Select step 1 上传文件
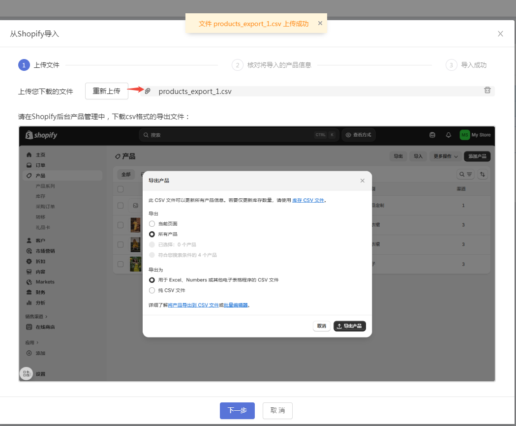The image size is (516, 426). [39, 65]
